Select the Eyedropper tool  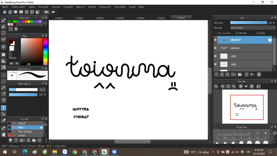[3, 128]
